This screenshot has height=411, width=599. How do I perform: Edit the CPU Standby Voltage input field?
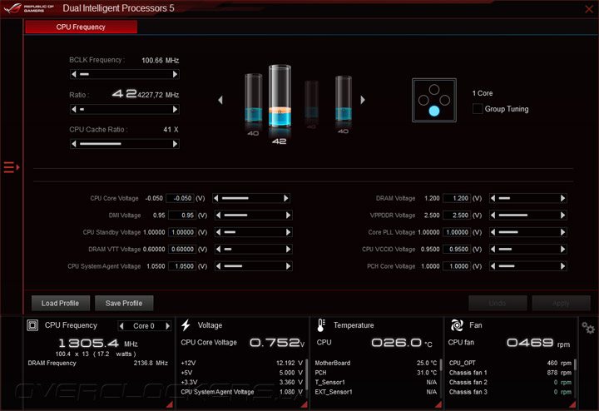(x=182, y=232)
